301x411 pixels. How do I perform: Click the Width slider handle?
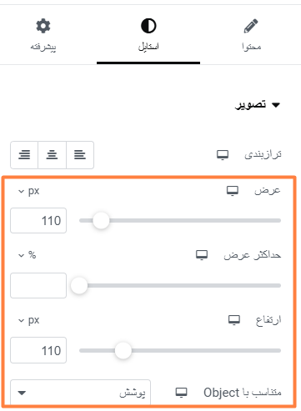pos(101,220)
